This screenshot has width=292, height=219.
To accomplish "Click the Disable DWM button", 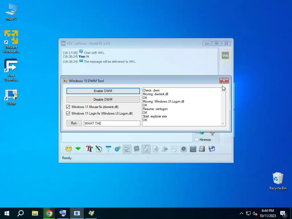I will click(103, 100).
